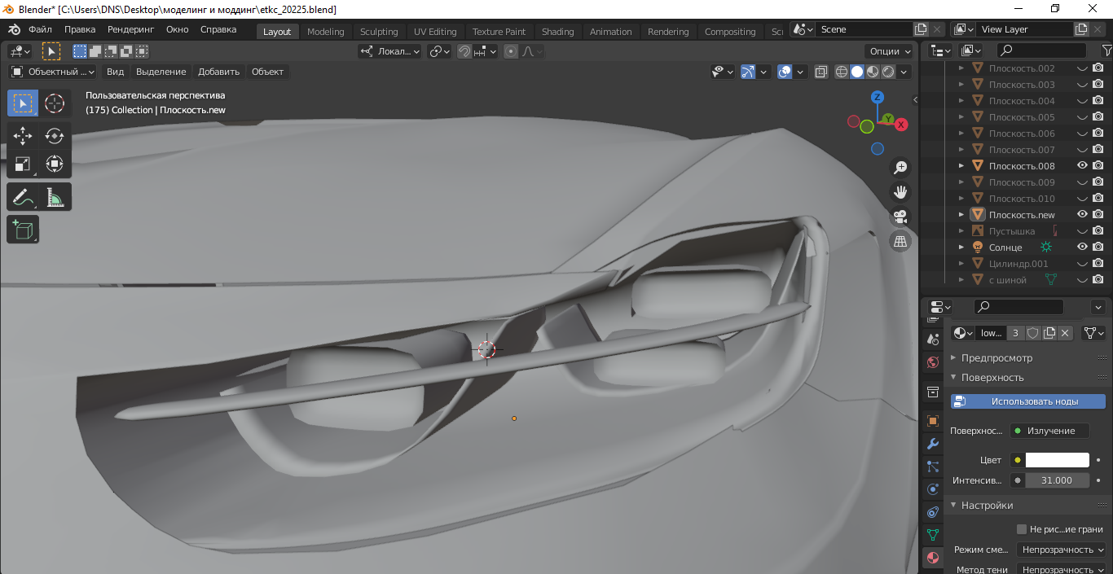Open the Режим смешивания dropdown
The width and height of the screenshot is (1113, 574).
tap(1063, 550)
